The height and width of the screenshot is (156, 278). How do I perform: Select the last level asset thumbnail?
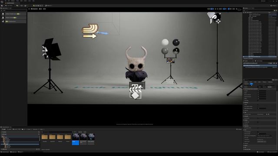point(91,140)
